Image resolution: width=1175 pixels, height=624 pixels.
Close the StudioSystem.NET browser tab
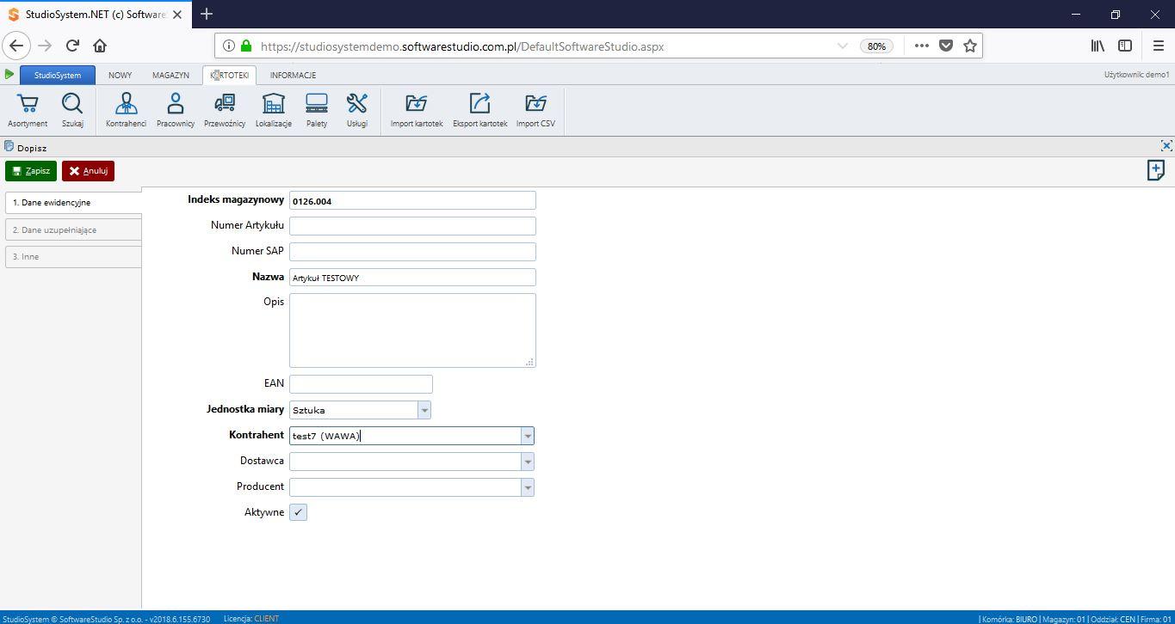pyautogui.click(x=178, y=15)
